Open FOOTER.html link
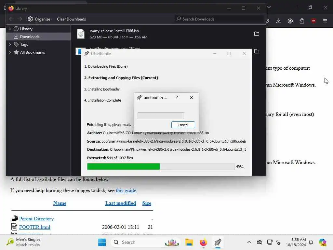Viewport: 333px width, 250px height. click(x=34, y=227)
